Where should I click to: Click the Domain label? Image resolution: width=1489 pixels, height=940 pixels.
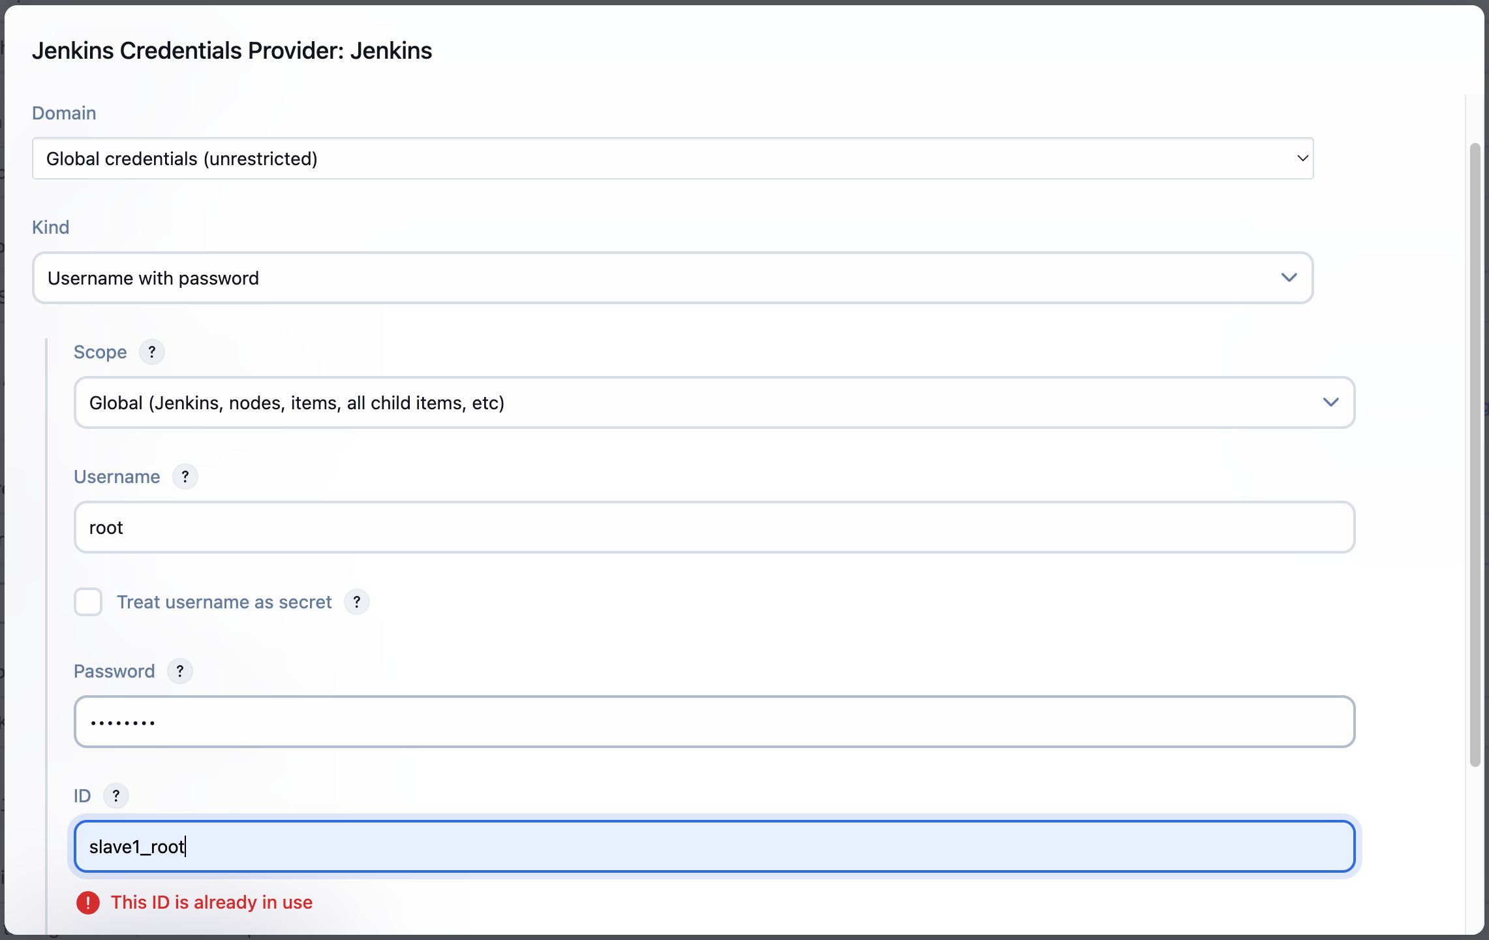pyautogui.click(x=64, y=113)
